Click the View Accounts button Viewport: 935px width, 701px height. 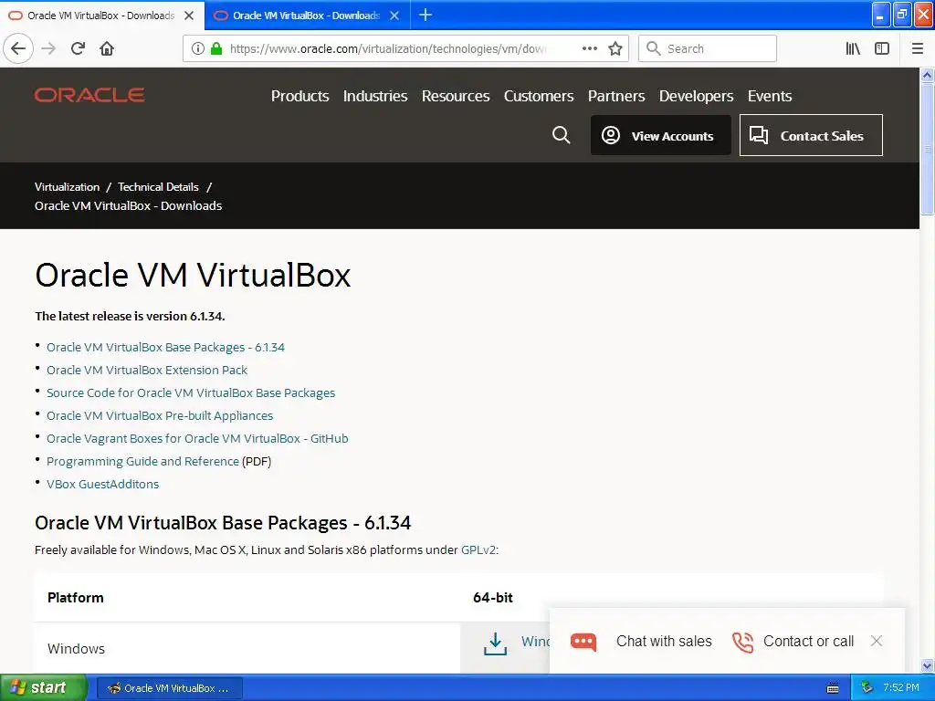pyautogui.click(x=661, y=135)
